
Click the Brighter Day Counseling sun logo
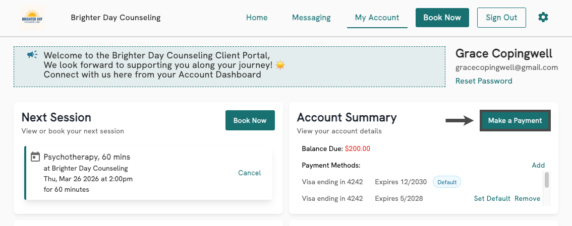tap(33, 18)
